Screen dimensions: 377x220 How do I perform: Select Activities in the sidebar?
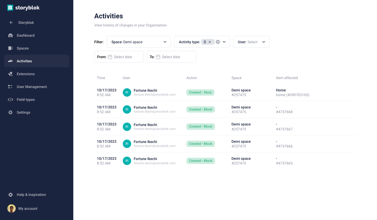(37, 61)
